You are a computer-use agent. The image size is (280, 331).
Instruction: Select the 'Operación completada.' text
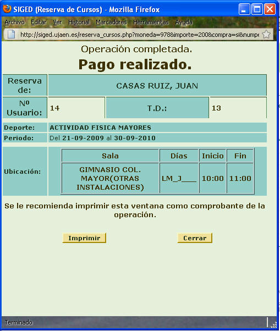[136, 49]
